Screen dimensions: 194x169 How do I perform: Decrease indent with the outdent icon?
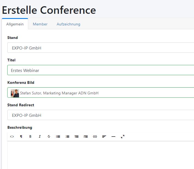pos(77,137)
